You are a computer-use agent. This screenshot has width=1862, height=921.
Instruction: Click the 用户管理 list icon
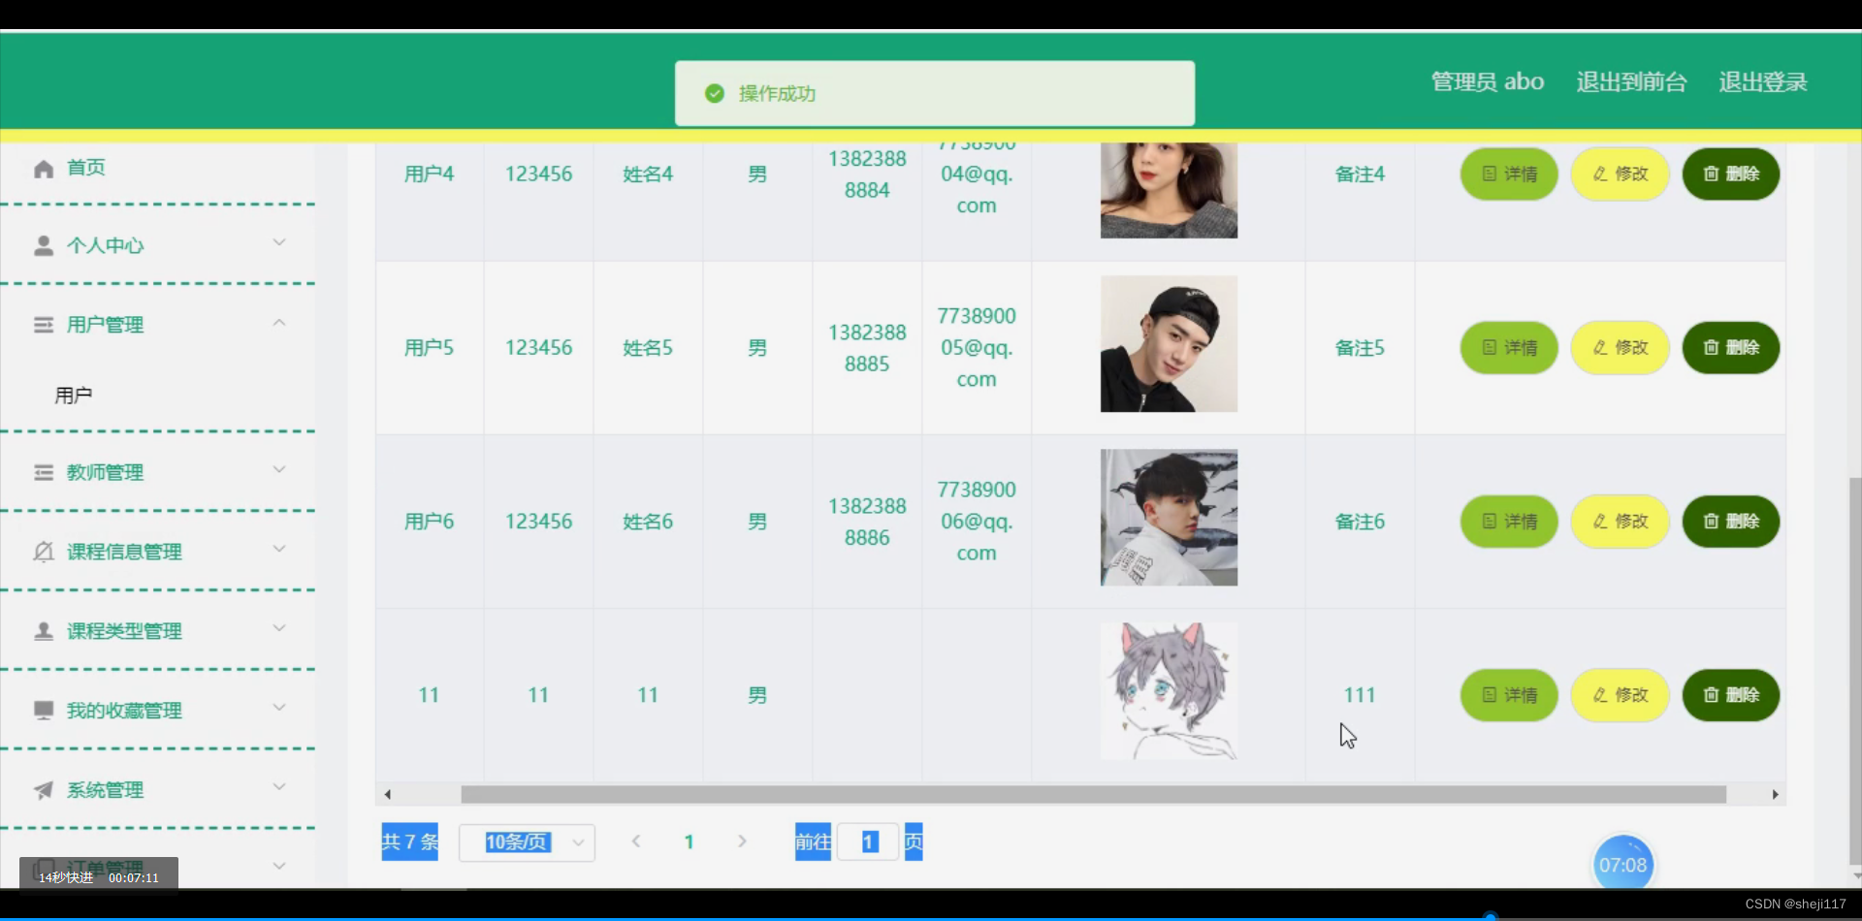pyautogui.click(x=44, y=324)
